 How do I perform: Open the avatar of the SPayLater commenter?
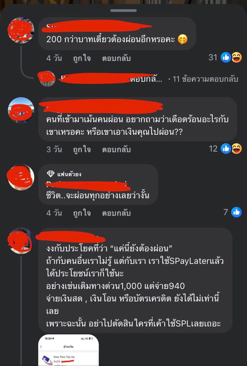tap(21, 241)
